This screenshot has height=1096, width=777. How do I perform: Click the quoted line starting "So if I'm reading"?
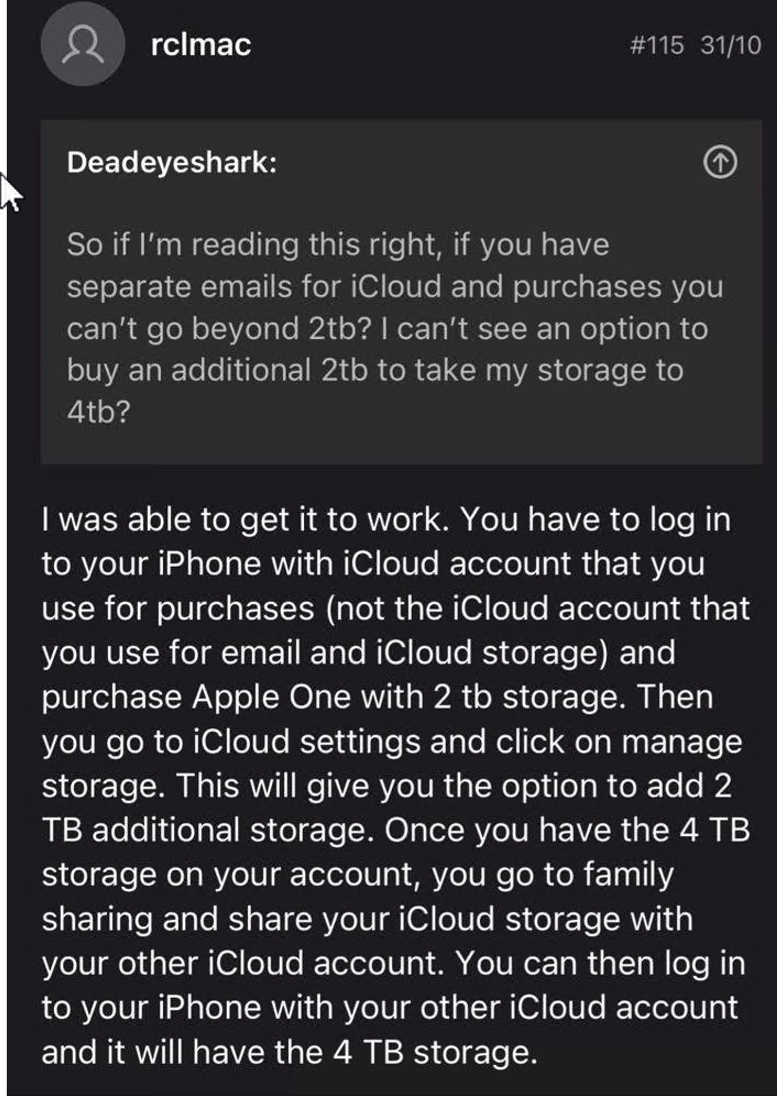coord(338,245)
